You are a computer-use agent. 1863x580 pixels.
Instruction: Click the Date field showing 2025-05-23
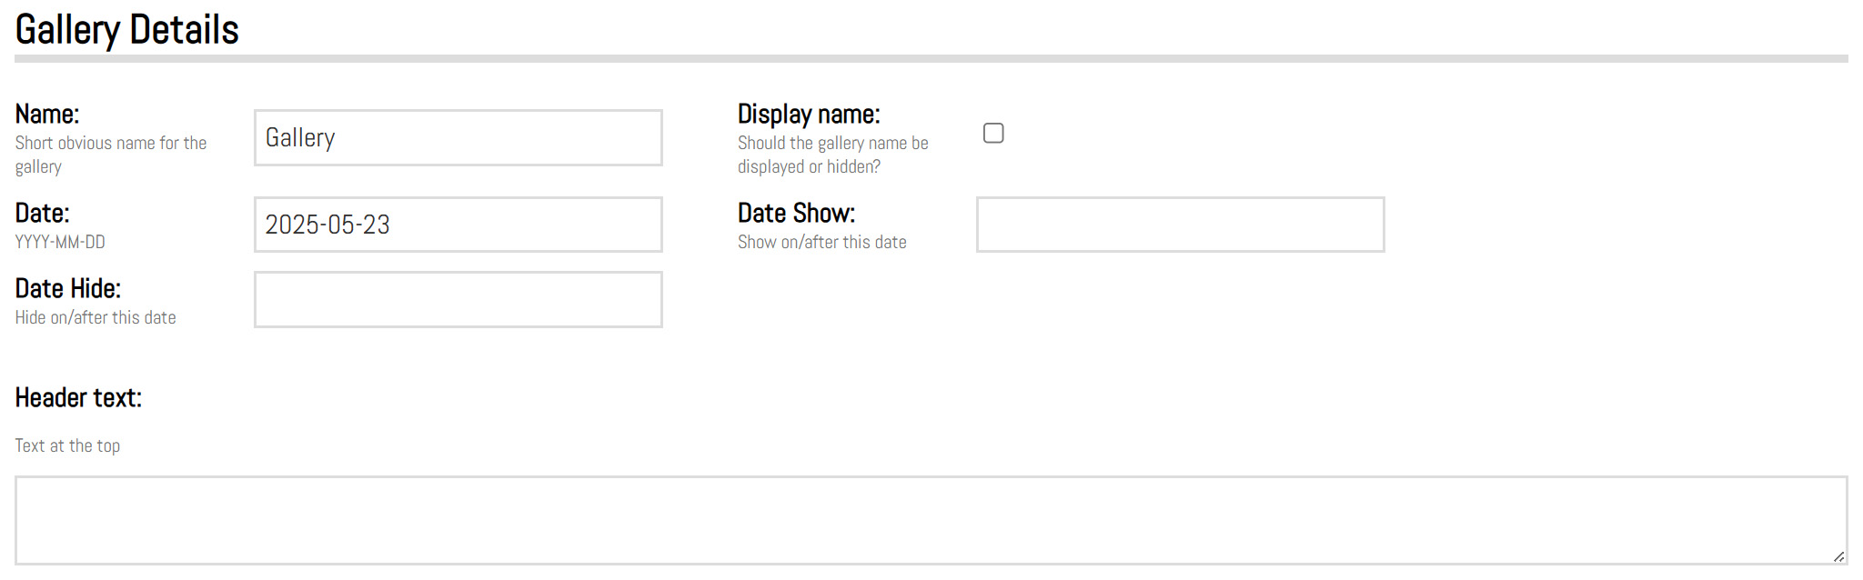tap(458, 225)
